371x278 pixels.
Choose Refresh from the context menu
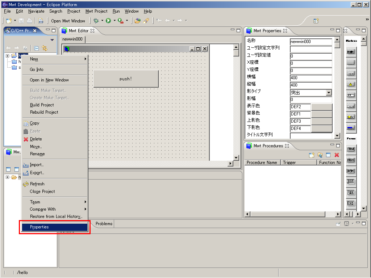coord(55,184)
